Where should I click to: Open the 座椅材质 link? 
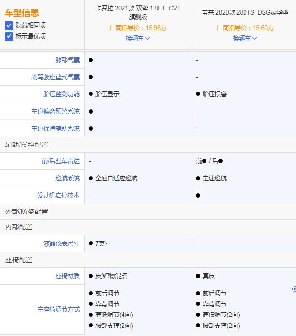click(x=67, y=276)
